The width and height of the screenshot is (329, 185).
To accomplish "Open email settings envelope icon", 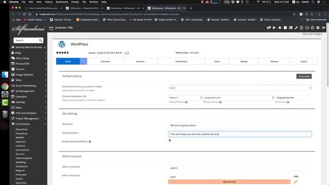I will point(307,28).
